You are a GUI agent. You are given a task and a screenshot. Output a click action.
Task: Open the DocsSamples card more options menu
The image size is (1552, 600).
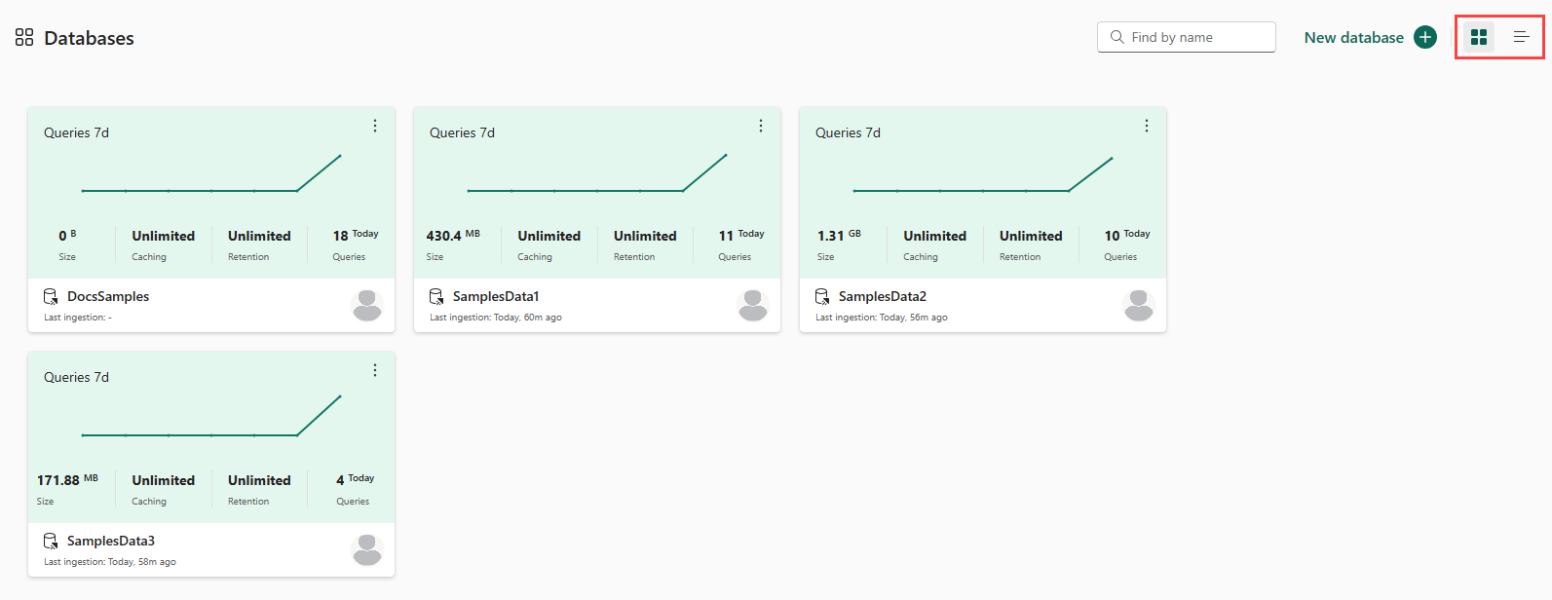[375, 126]
